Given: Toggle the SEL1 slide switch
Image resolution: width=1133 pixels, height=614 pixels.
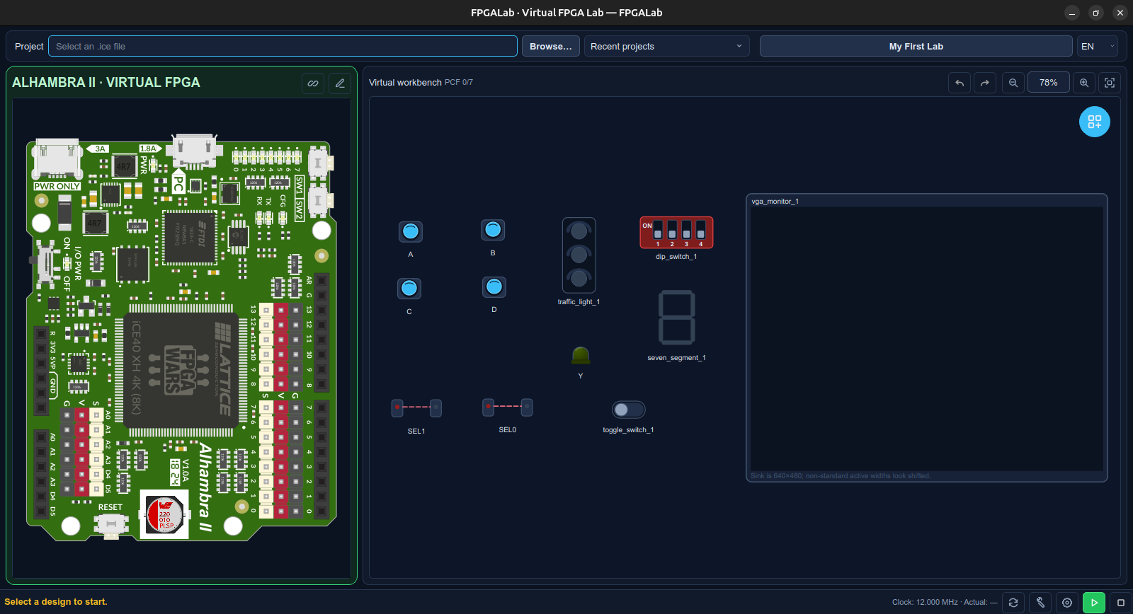Looking at the screenshot, I should pyautogui.click(x=416, y=407).
